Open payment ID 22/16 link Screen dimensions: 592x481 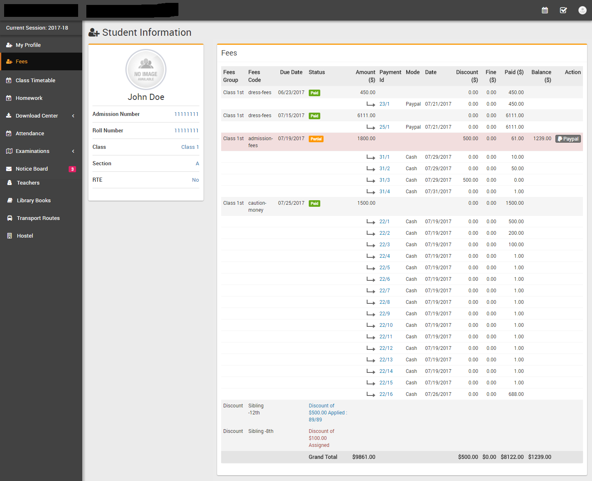386,394
